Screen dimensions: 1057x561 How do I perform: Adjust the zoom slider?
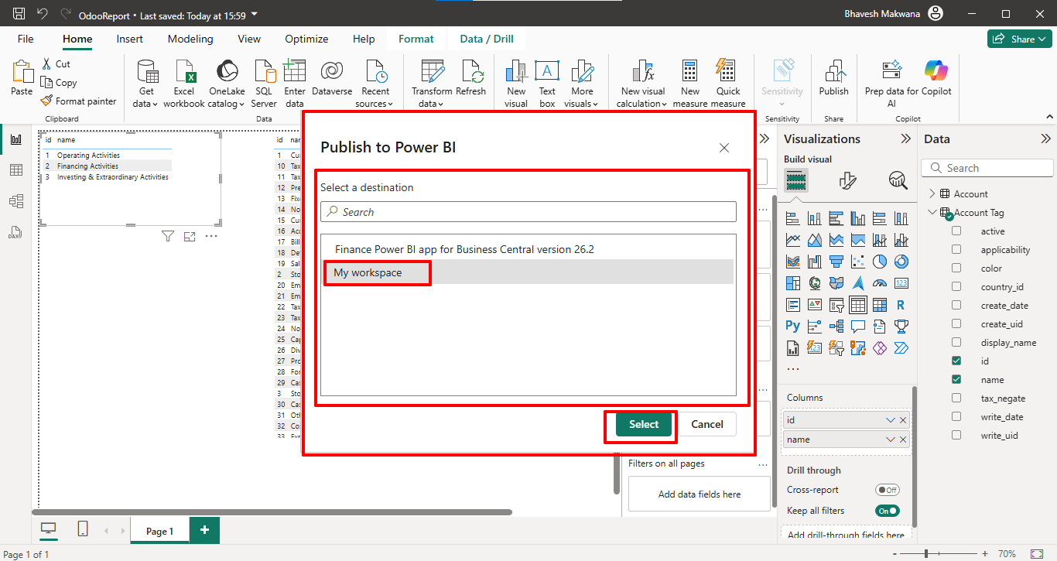[927, 554]
